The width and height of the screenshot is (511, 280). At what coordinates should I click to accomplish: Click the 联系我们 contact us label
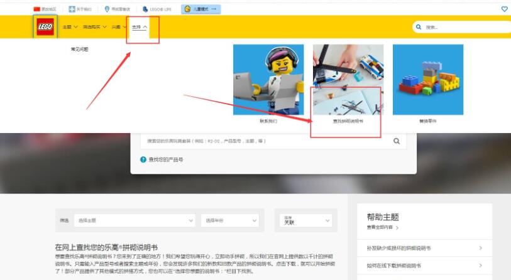click(x=268, y=121)
